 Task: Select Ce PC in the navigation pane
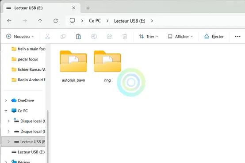(x=20, y=111)
